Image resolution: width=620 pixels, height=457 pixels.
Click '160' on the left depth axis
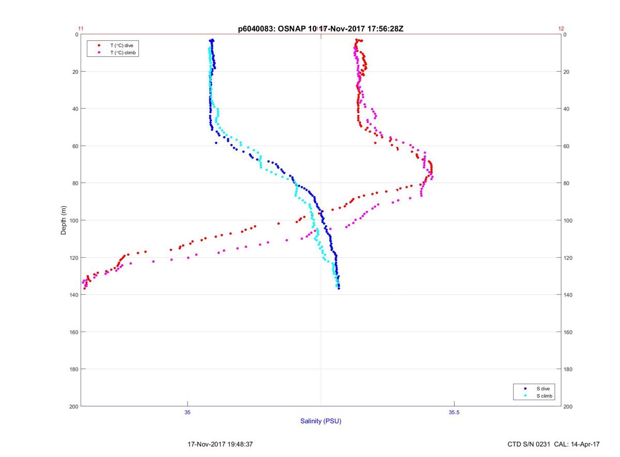pos(74,332)
